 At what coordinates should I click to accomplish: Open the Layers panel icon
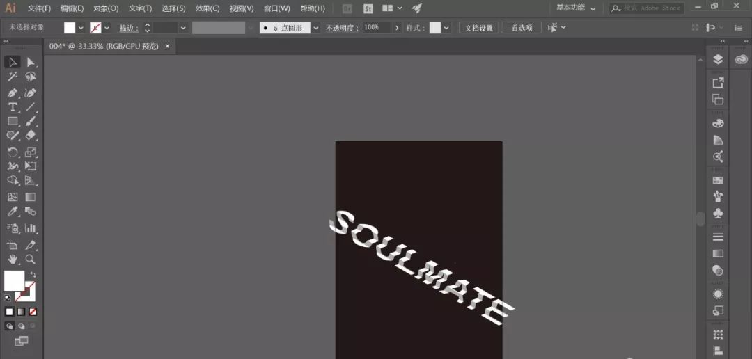click(x=718, y=60)
